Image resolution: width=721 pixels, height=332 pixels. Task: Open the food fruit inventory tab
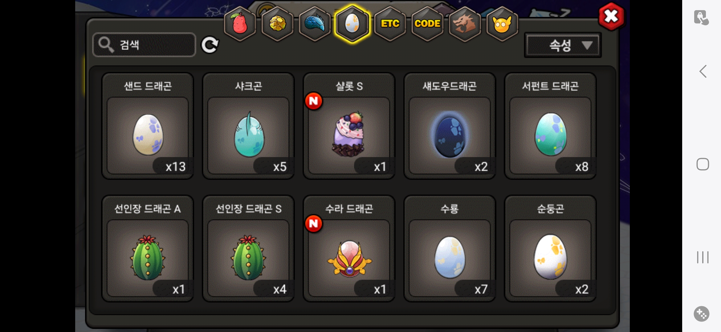(240, 24)
